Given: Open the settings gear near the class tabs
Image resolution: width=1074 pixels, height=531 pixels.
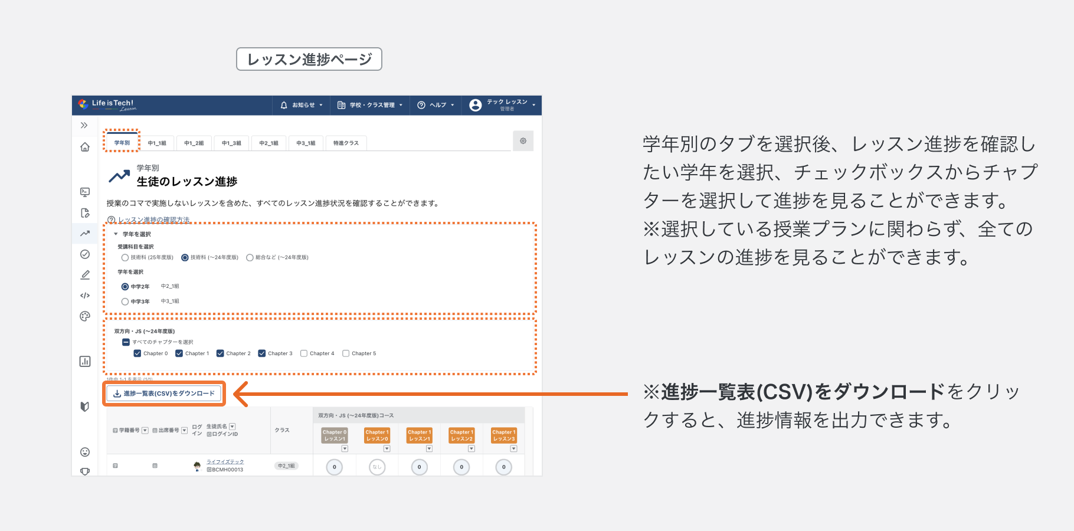Looking at the screenshot, I should coord(523,140).
